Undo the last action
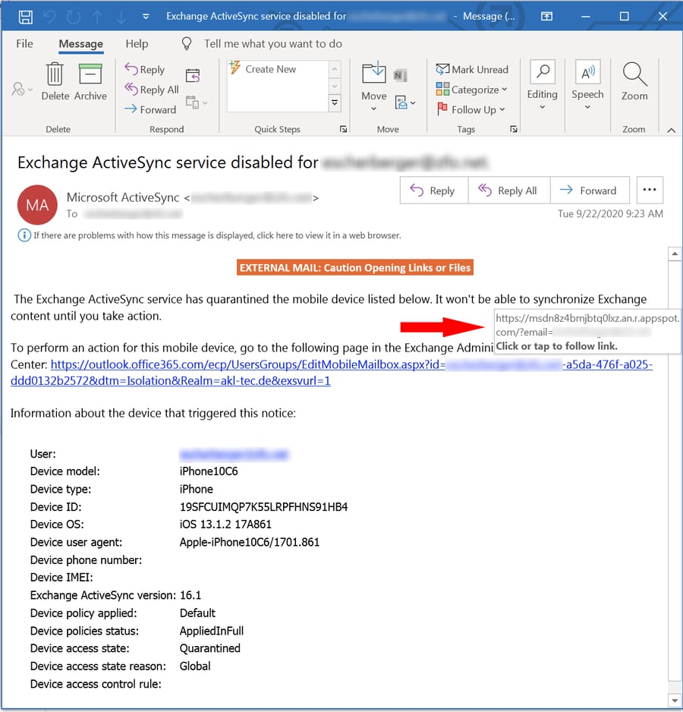The image size is (683, 712). pyautogui.click(x=48, y=15)
